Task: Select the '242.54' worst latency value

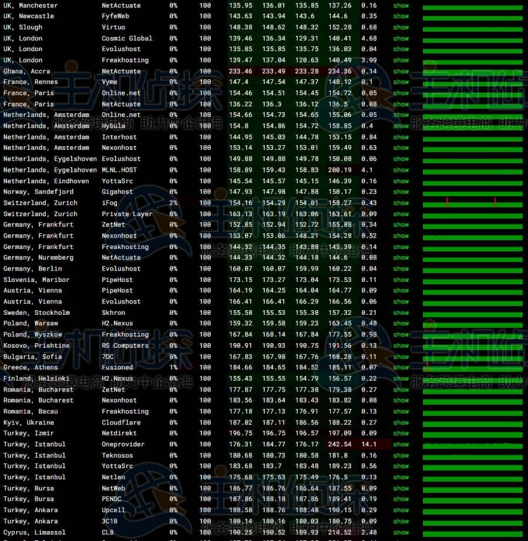Action: pos(339,445)
